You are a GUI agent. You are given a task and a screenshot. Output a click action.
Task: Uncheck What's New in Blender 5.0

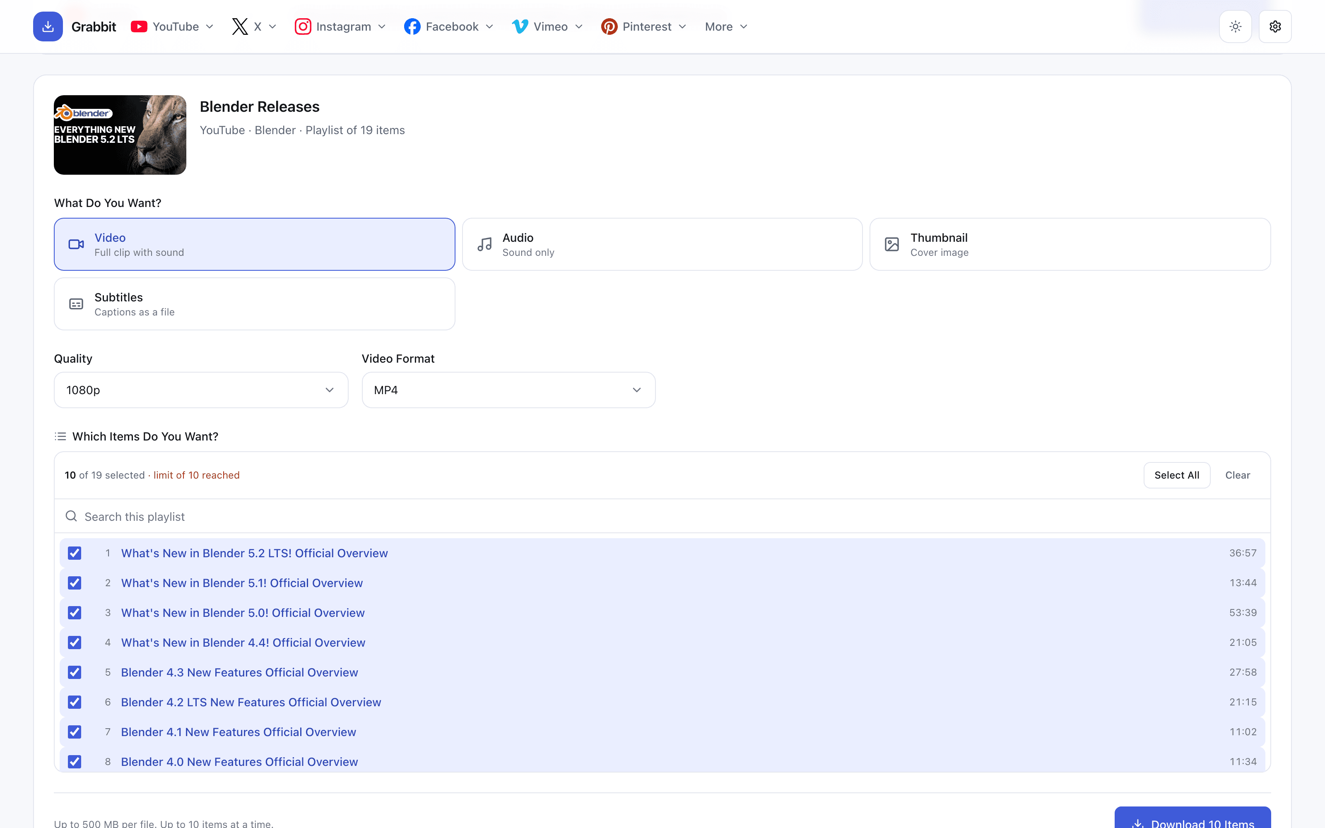pos(75,613)
